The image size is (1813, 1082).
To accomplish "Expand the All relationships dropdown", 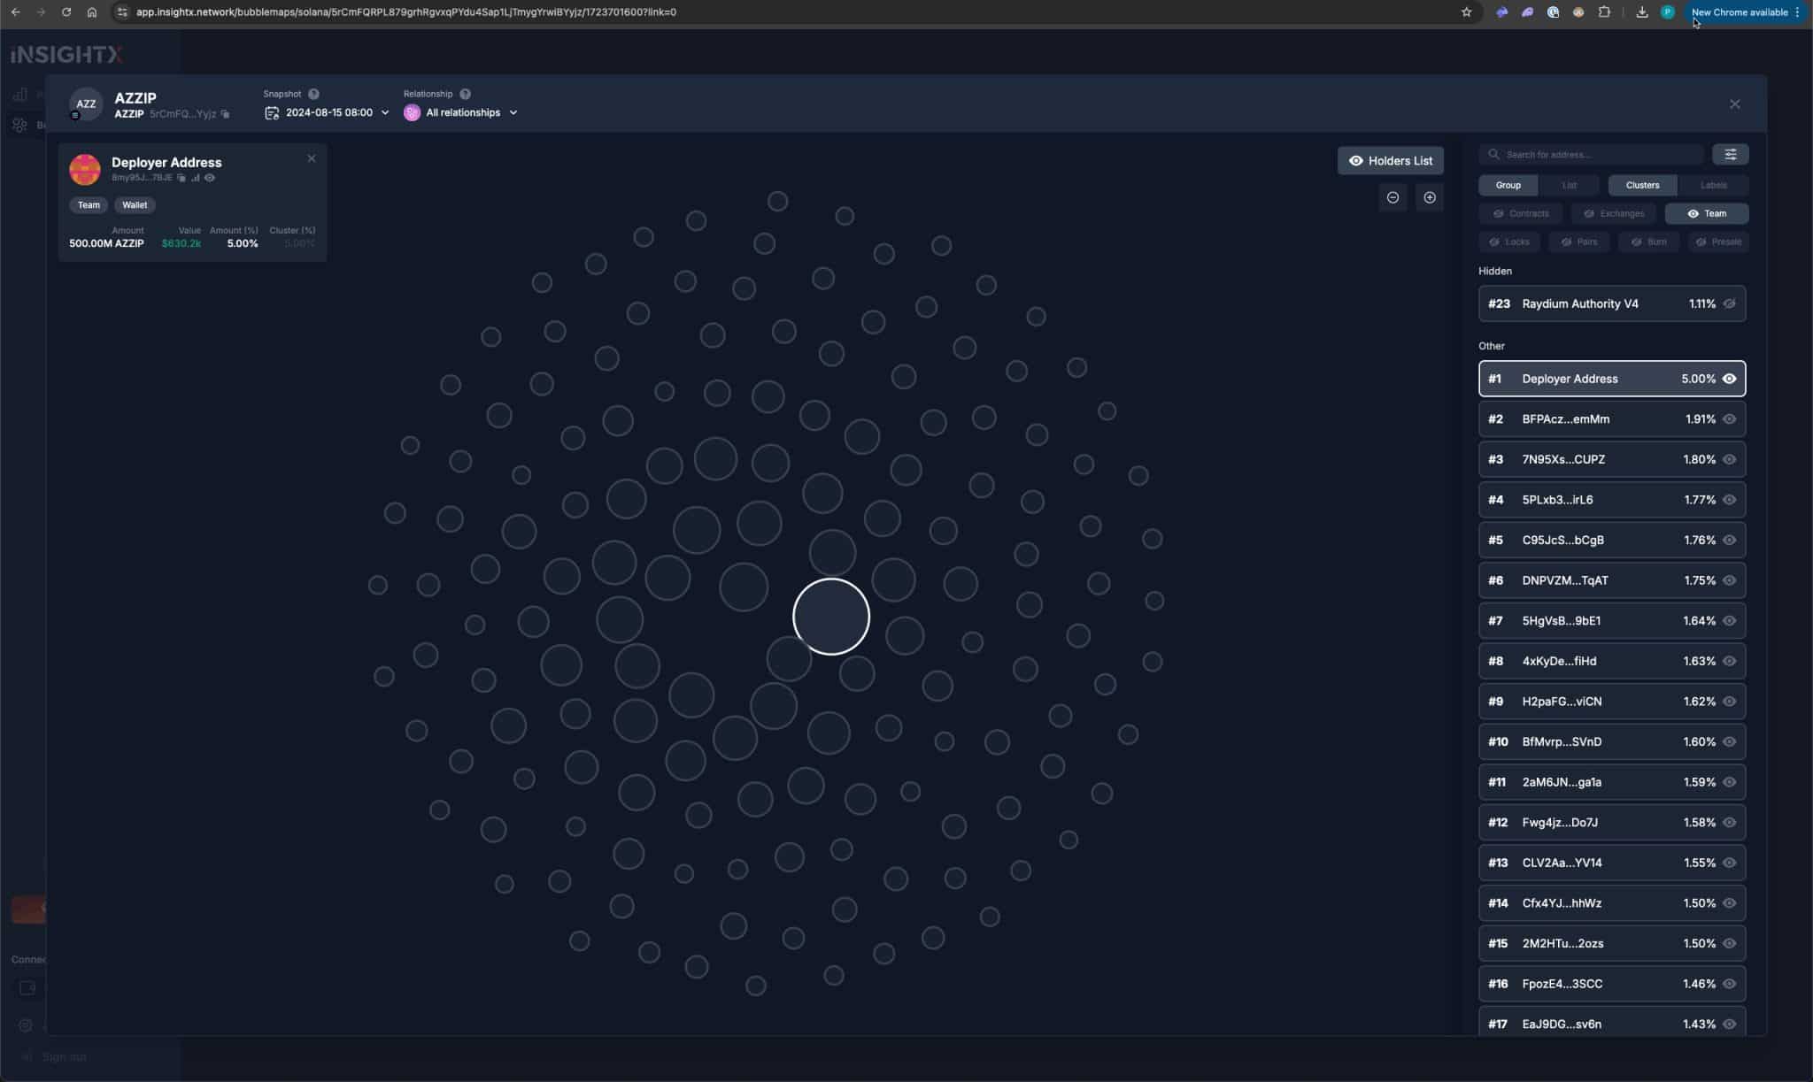I will [x=462, y=112].
